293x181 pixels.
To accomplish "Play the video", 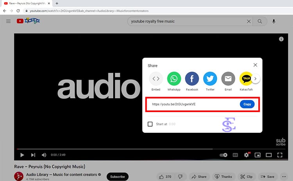I will [22, 155].
